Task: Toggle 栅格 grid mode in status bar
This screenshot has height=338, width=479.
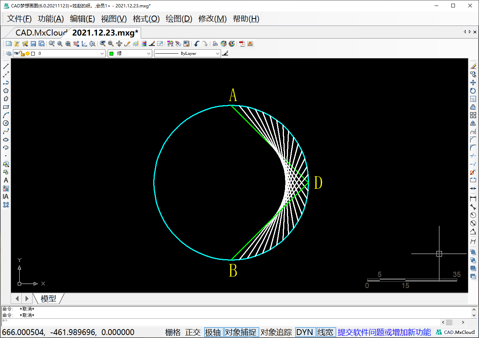Action: pos(173,332)
